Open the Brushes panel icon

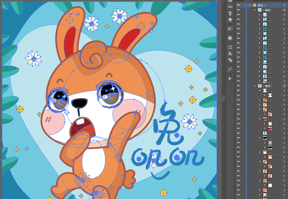(x=230, y=13)
